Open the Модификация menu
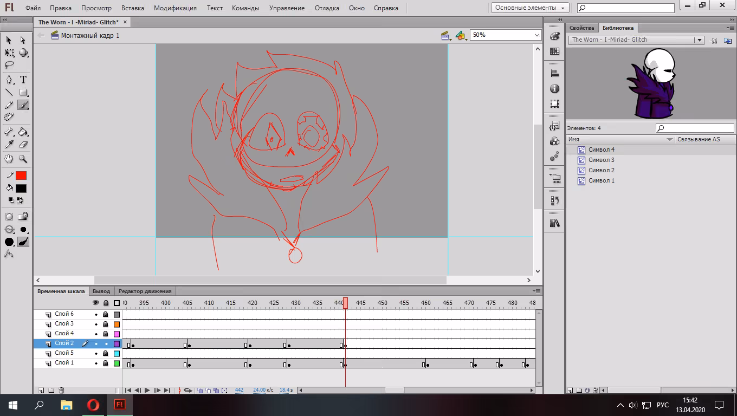 pos(175,8)
